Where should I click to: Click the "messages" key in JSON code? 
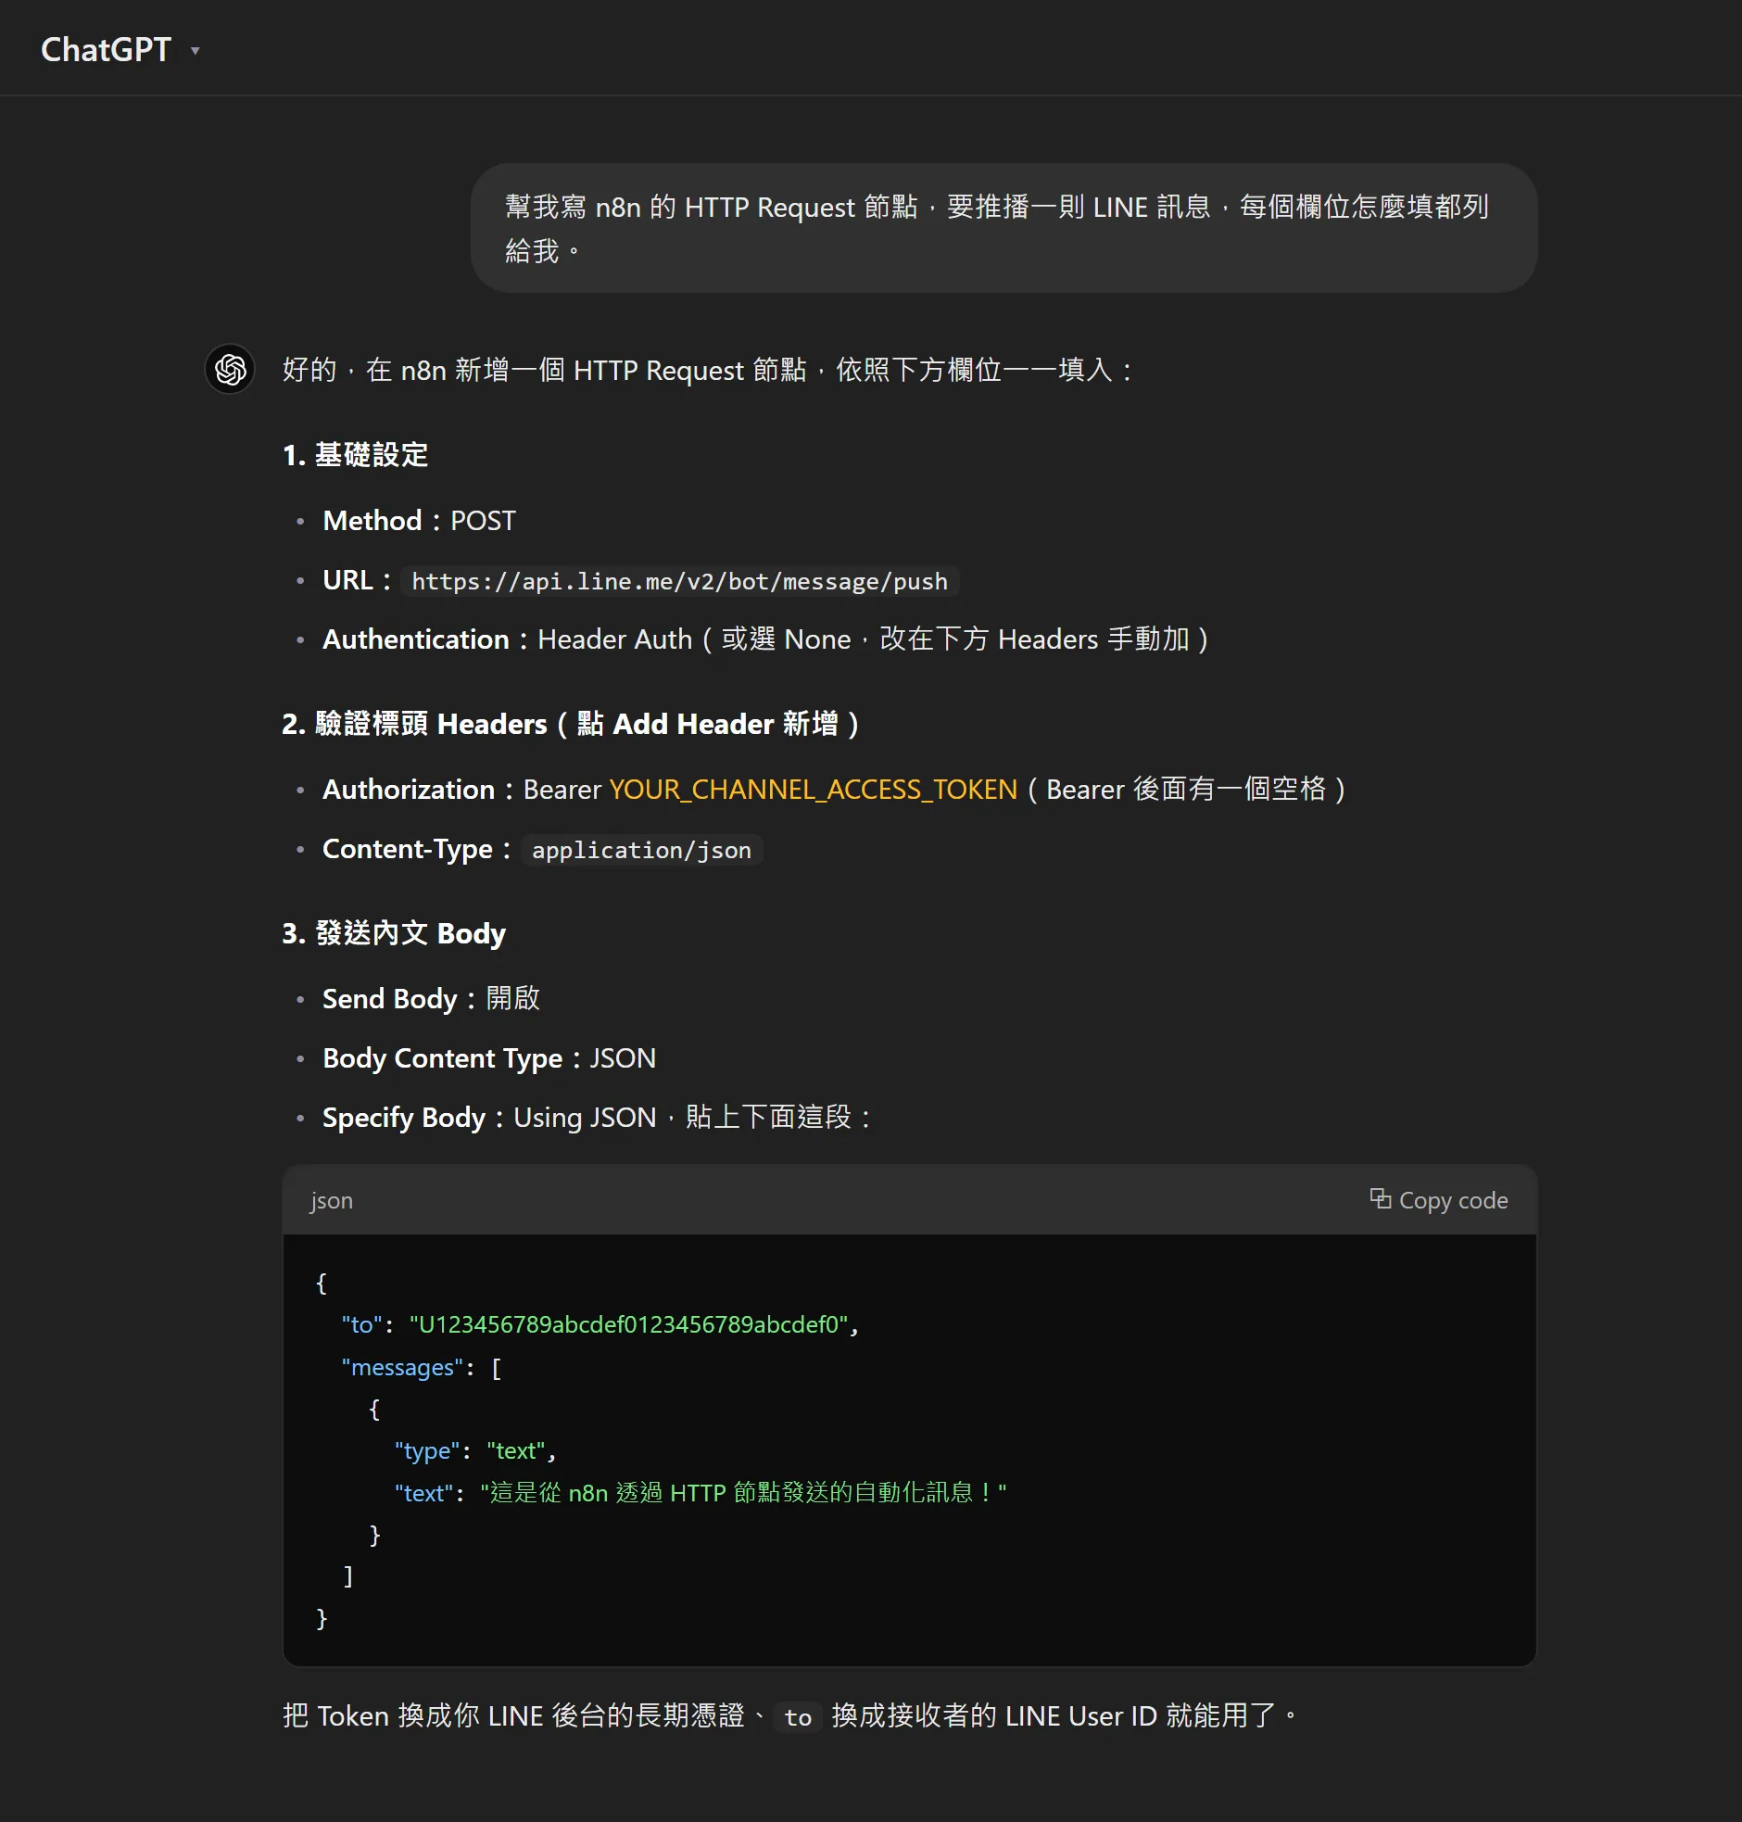(x=402, y=1367)
